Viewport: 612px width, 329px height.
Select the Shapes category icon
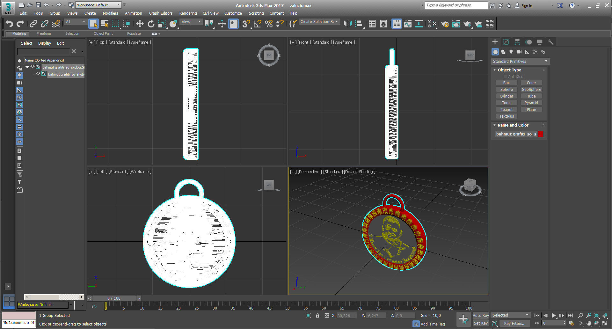pos(503,52)
